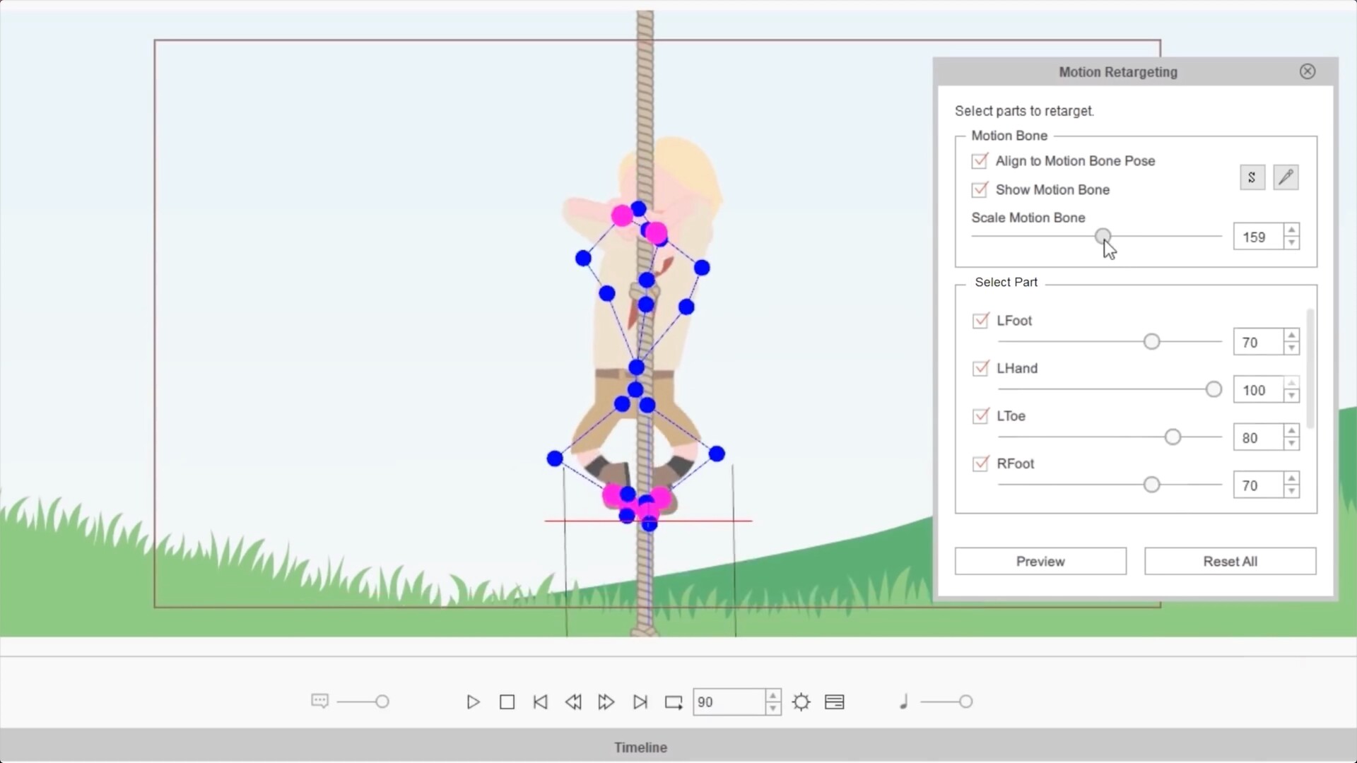This screenshot has height=763, width=1357.
Task: Toggle Show Motion Bone checkbox
Action: pyautogui.click(x=980, y=190)
